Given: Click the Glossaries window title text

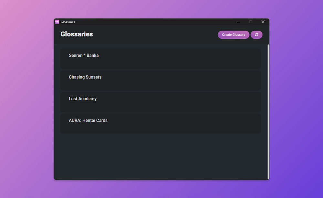Looking at the screenshot, I should pos(68,22).
